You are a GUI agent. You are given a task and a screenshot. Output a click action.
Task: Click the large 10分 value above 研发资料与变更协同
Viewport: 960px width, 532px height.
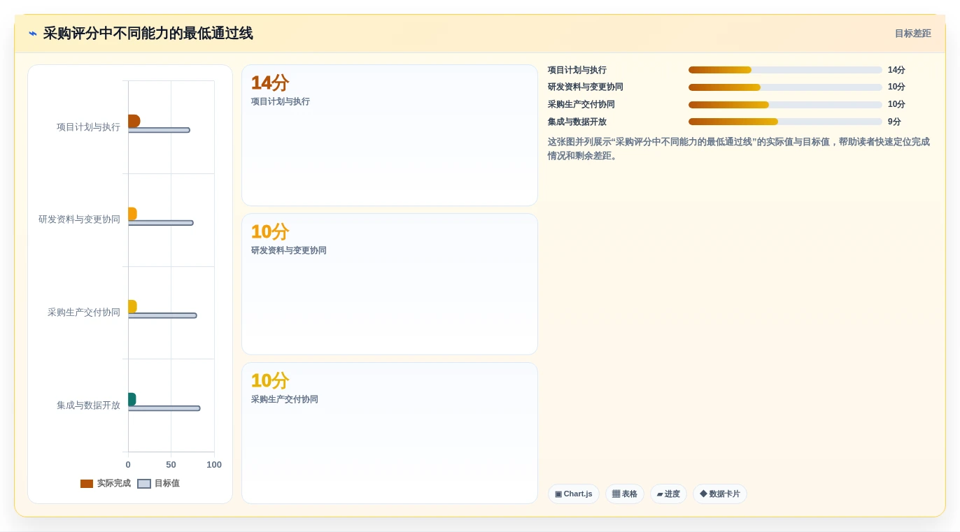point(270,232)
